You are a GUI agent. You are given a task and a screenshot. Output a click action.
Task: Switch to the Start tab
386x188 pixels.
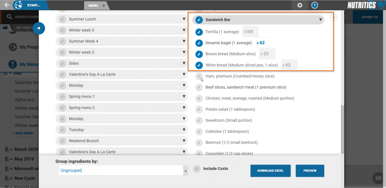click(33, 5)
